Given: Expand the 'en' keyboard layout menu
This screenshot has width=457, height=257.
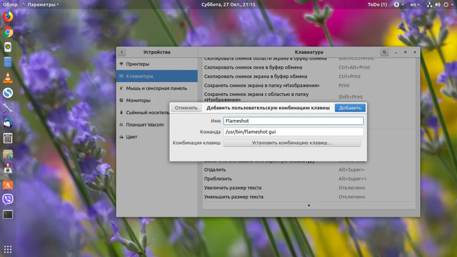Looking at the screenshot, I should click(x=415, y=4).
